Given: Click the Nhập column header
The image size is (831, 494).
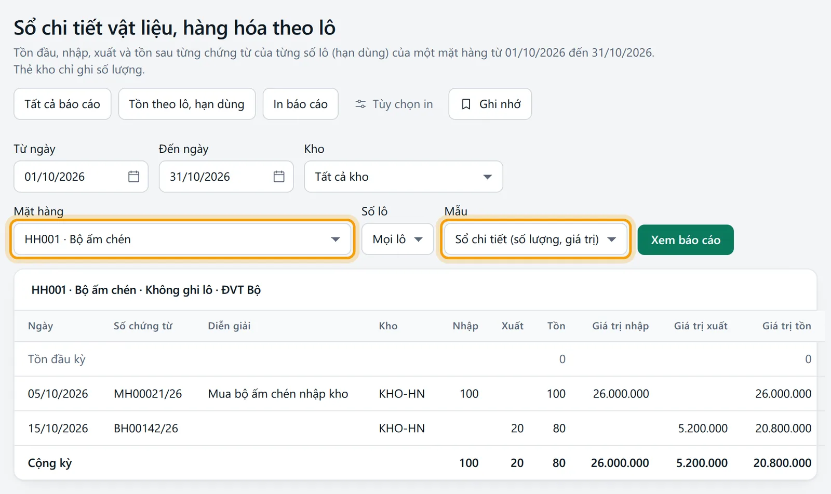Looking at the screenshot, I should [465, 326].
